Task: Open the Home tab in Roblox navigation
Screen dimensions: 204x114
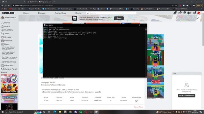Action: [26, 13]
